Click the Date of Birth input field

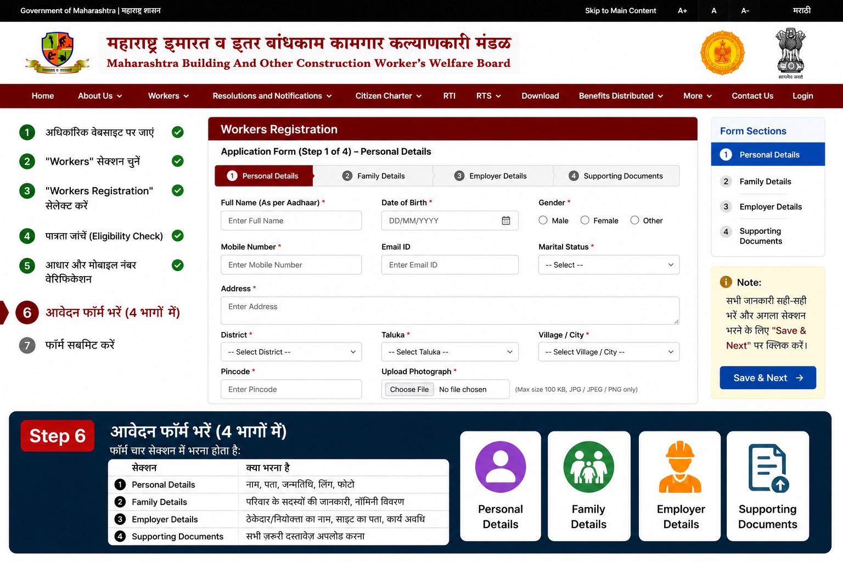click(x=450, y=221)
